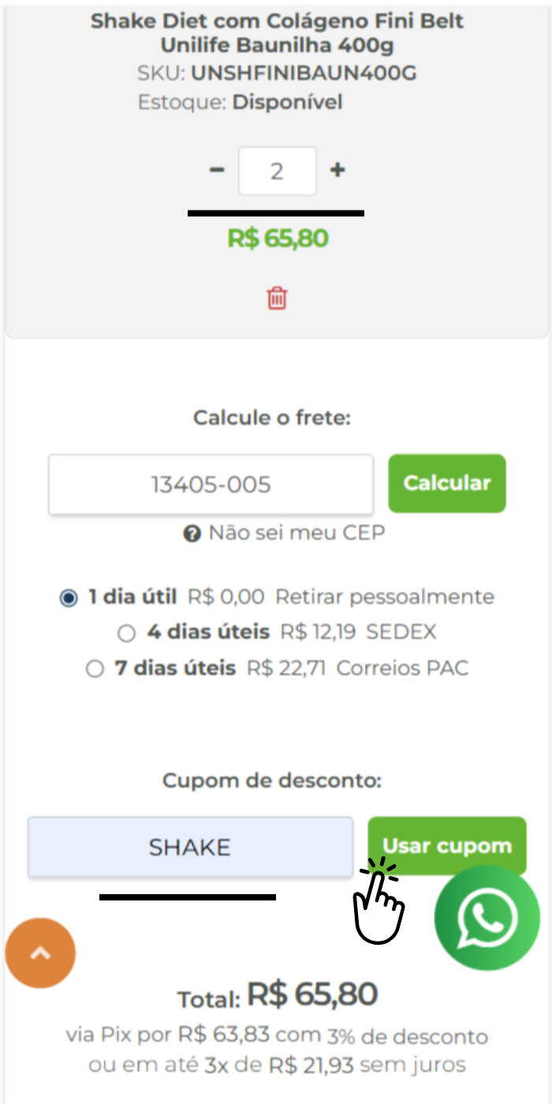Click the green R$ 65,80 item price
This screenshot has width=552, height=1104.
(278, 238)
